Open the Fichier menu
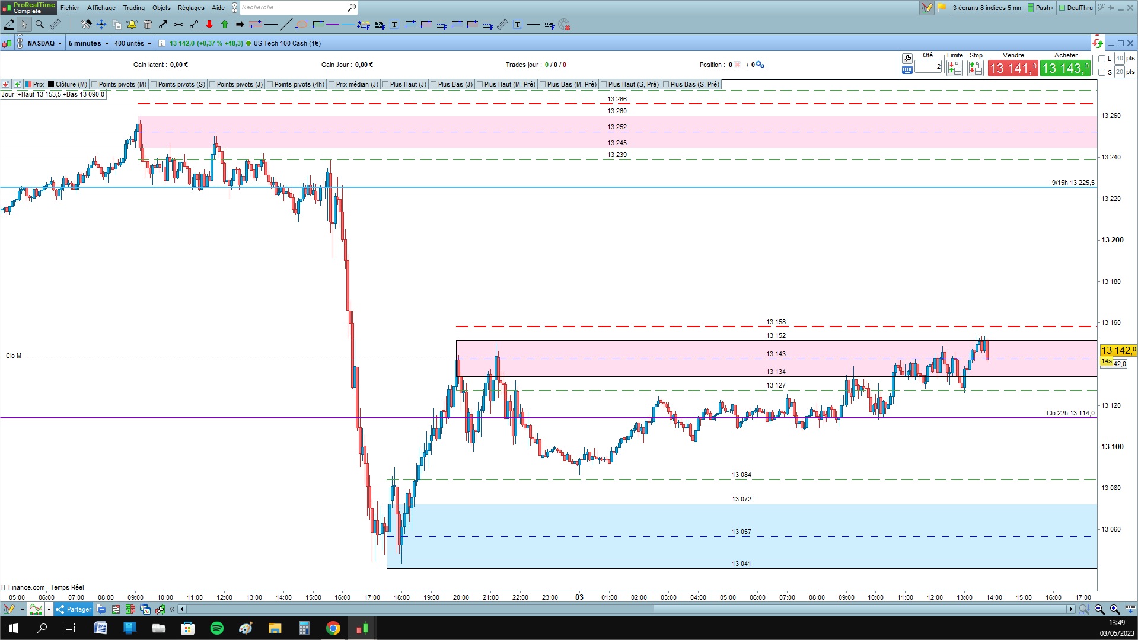The image size is (1138, 640). pyautogui.click(x=70, y=8)
